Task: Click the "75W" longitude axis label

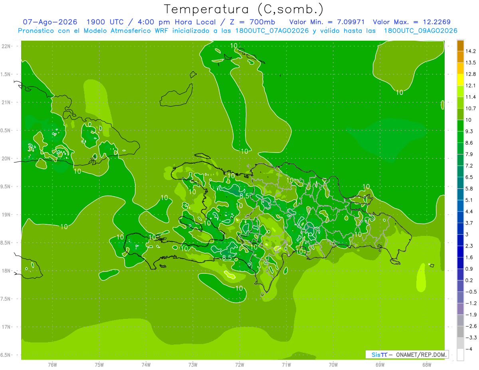Action: 99,365
